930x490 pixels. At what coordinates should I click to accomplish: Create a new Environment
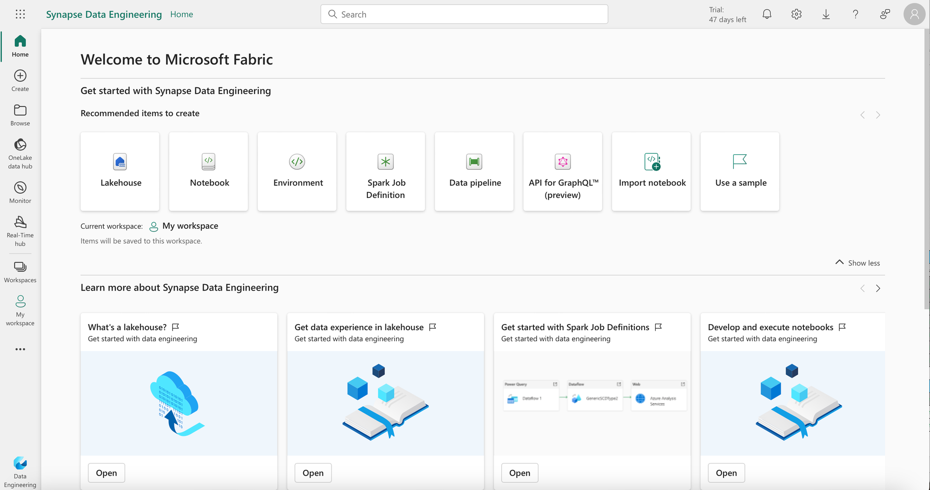click(297, 172)
